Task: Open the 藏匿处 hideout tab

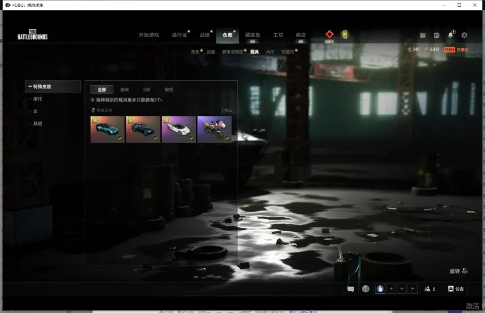Action: 253,35
